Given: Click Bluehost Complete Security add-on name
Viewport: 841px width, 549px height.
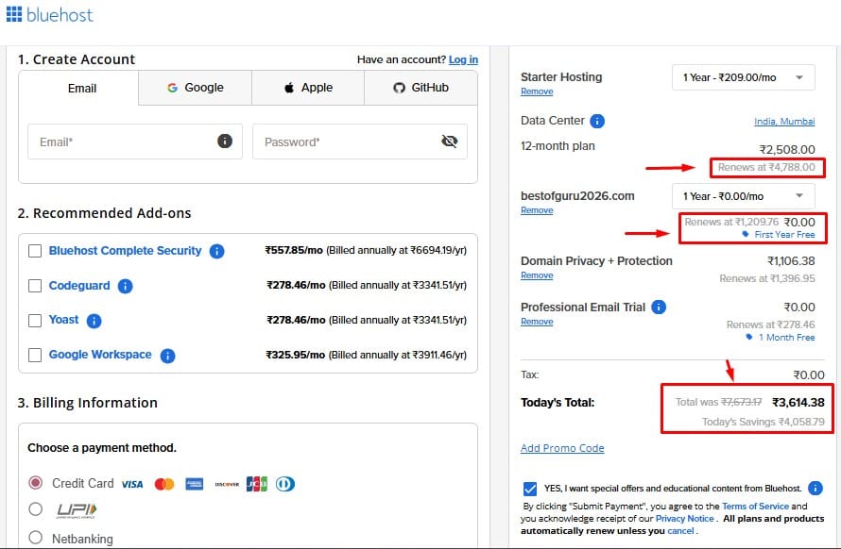Looking at the screenshot, I should click(x=125, y=251).
